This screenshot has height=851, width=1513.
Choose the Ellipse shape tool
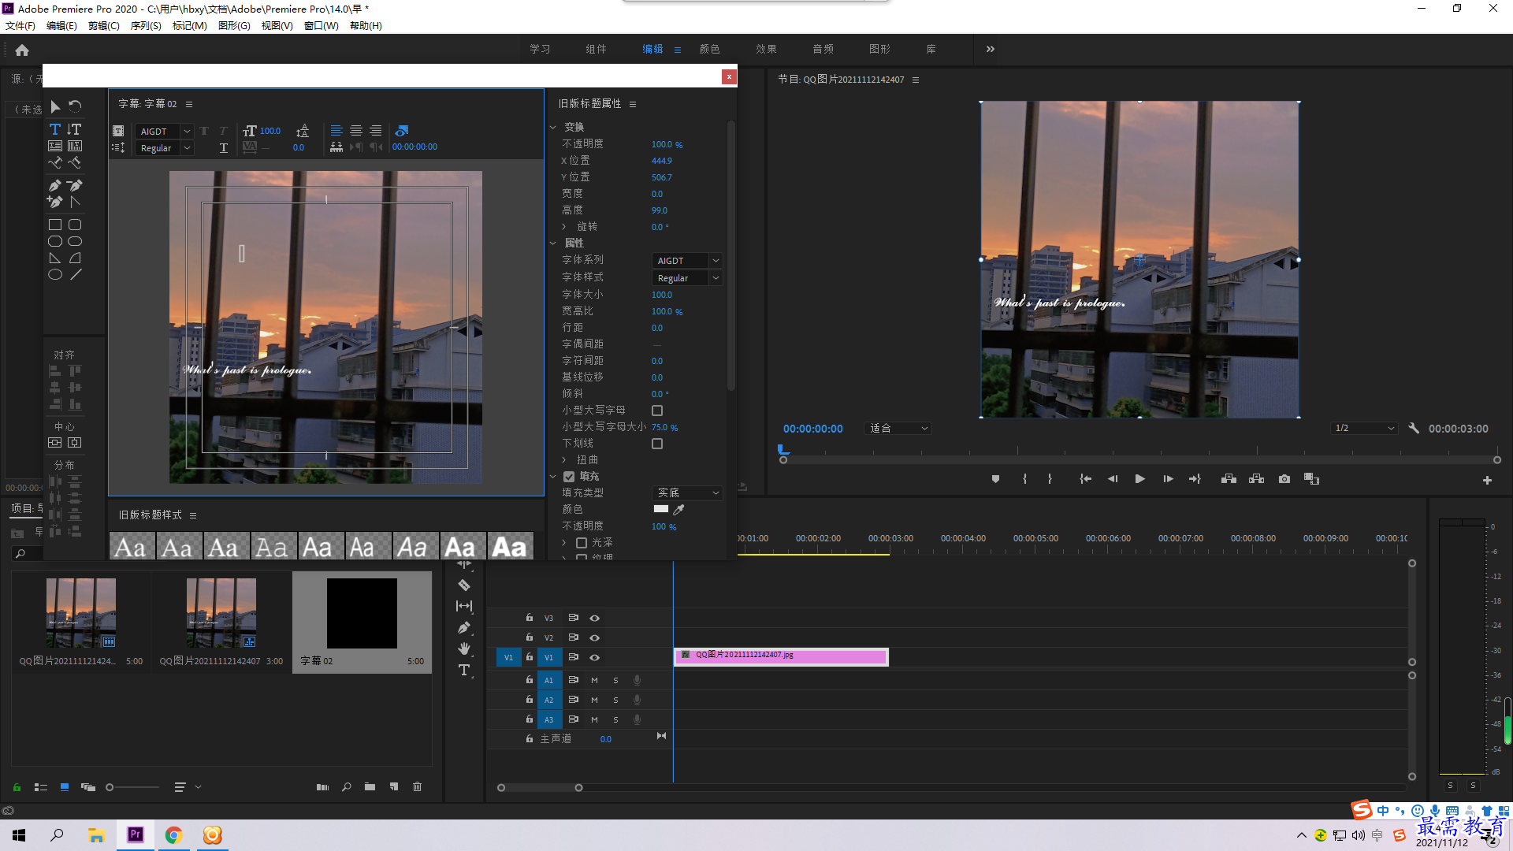click(x=55, y=275)
